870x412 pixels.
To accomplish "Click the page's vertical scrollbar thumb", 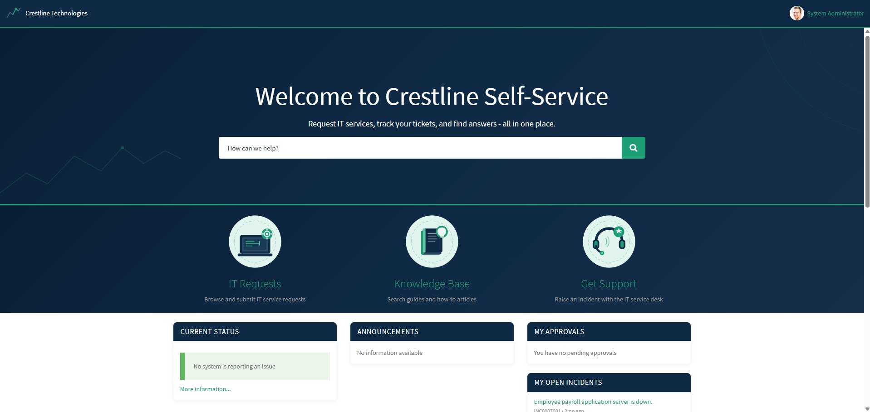I will point(867,121).
